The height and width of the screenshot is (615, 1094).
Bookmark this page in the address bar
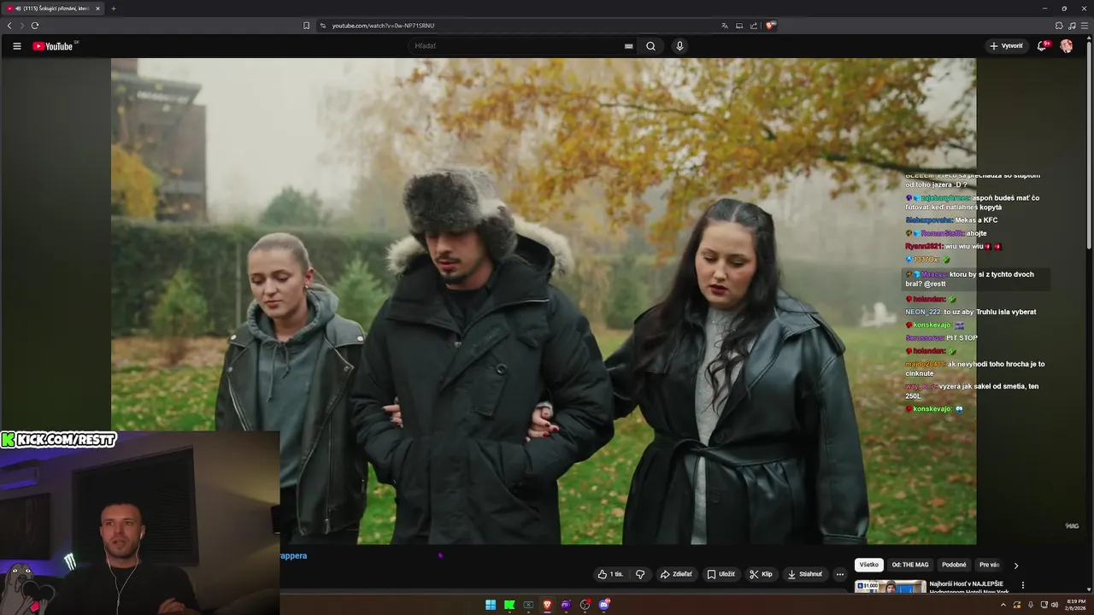(x=307, y=26)
